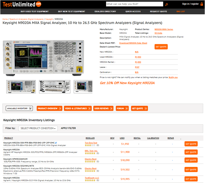Open Select Product Condition dropdown
This screenshot has height=183, width=205.
tap(38, 128)
